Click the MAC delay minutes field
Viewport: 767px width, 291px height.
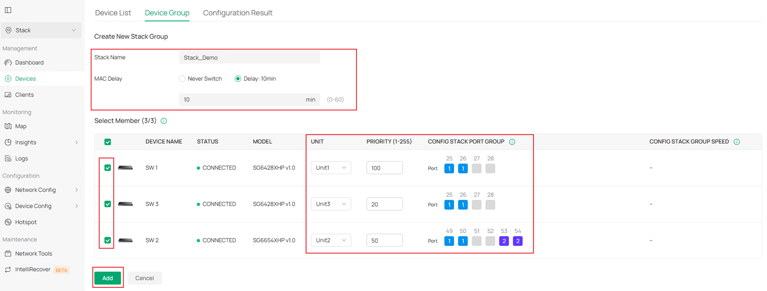pyautogui.click(x=249, y=100)
